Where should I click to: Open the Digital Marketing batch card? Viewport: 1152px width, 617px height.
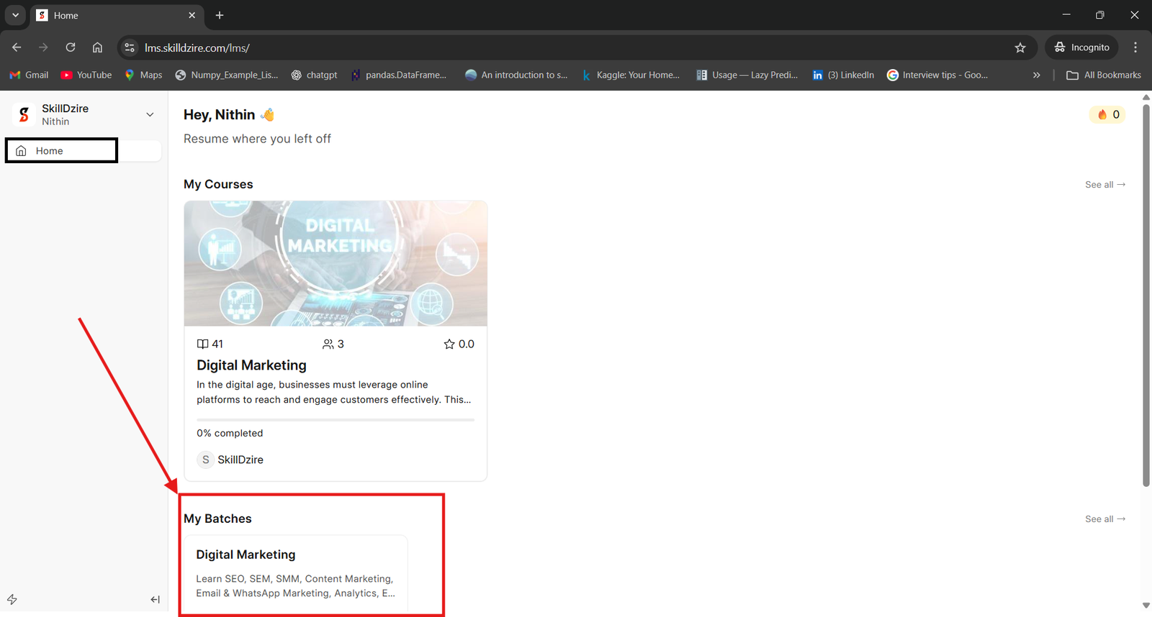point(295,573)
